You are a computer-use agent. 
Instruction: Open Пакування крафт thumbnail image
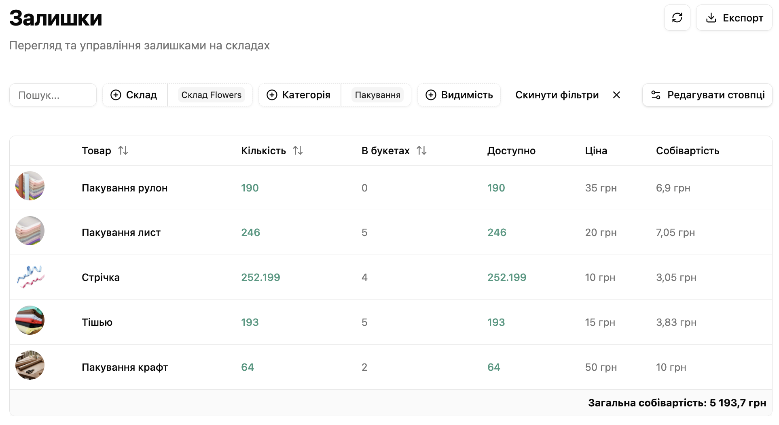(30, 365)
